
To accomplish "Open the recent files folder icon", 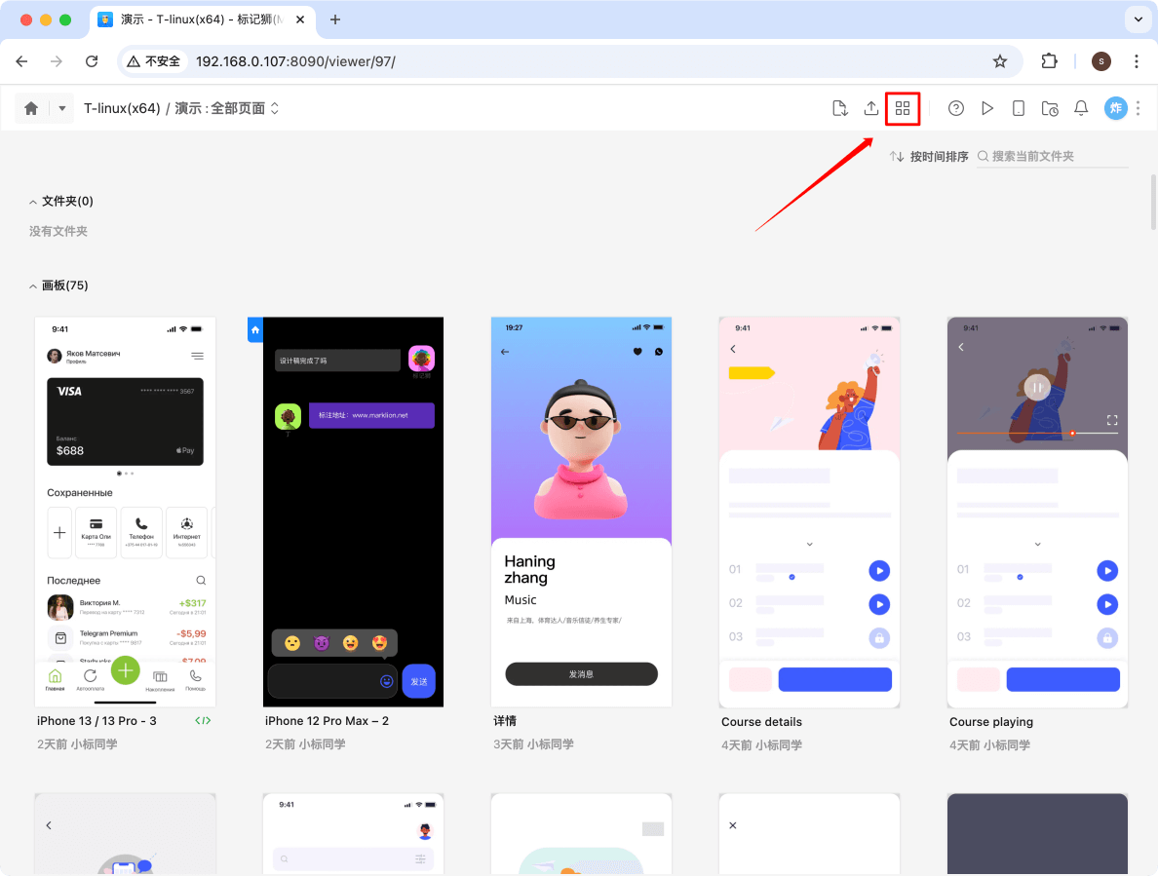I will coord(1050,108).
